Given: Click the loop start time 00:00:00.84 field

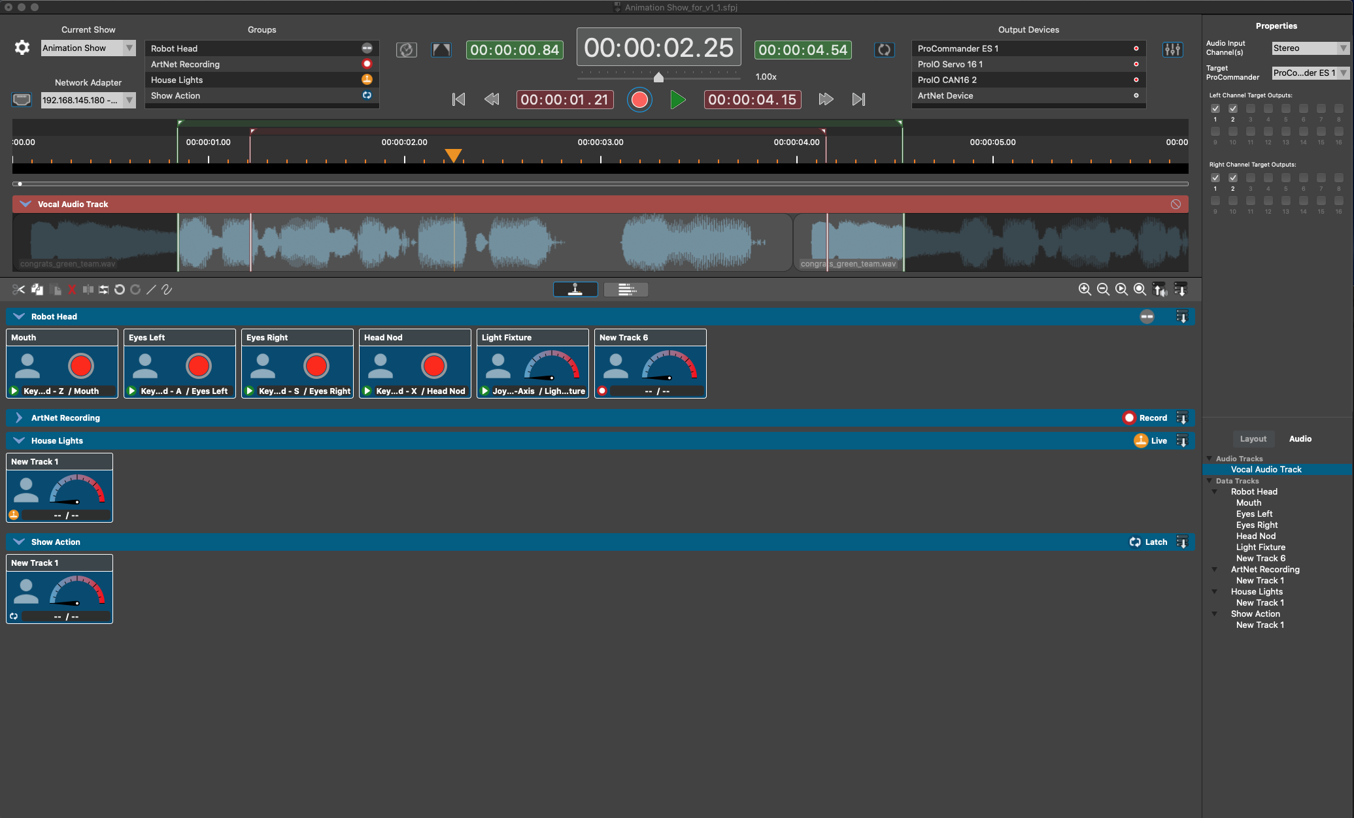Looking at the screenshot, I should (515, 50).
